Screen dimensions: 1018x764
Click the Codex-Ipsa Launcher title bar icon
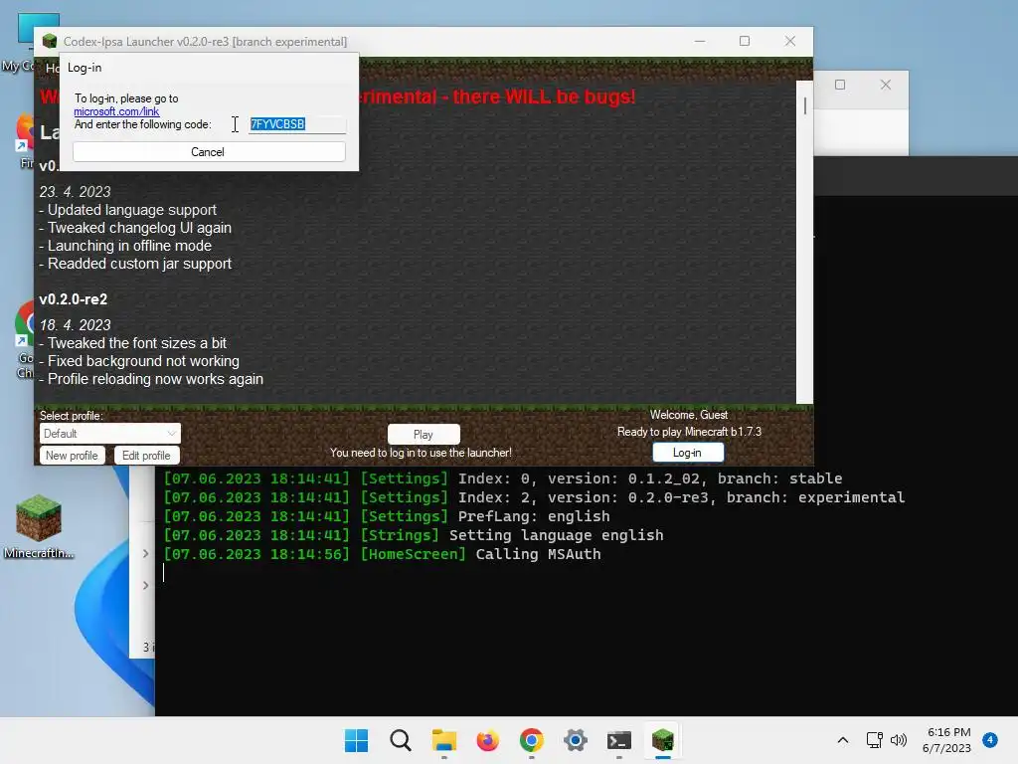[50, 42]
